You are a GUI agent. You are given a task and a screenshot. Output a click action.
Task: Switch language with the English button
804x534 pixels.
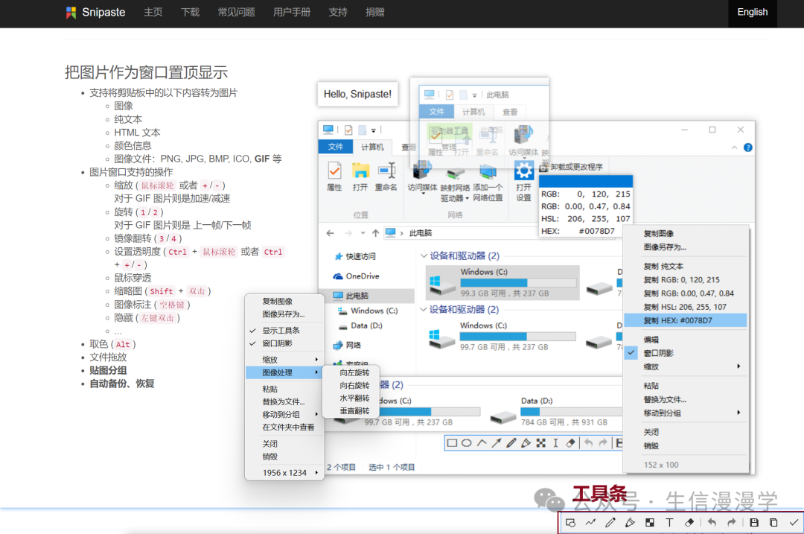tap(752, 13)
